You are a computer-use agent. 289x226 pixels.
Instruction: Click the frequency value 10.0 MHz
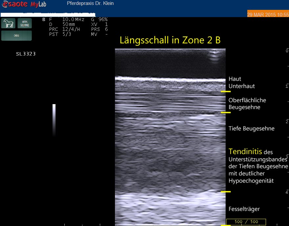coord(73,19)
